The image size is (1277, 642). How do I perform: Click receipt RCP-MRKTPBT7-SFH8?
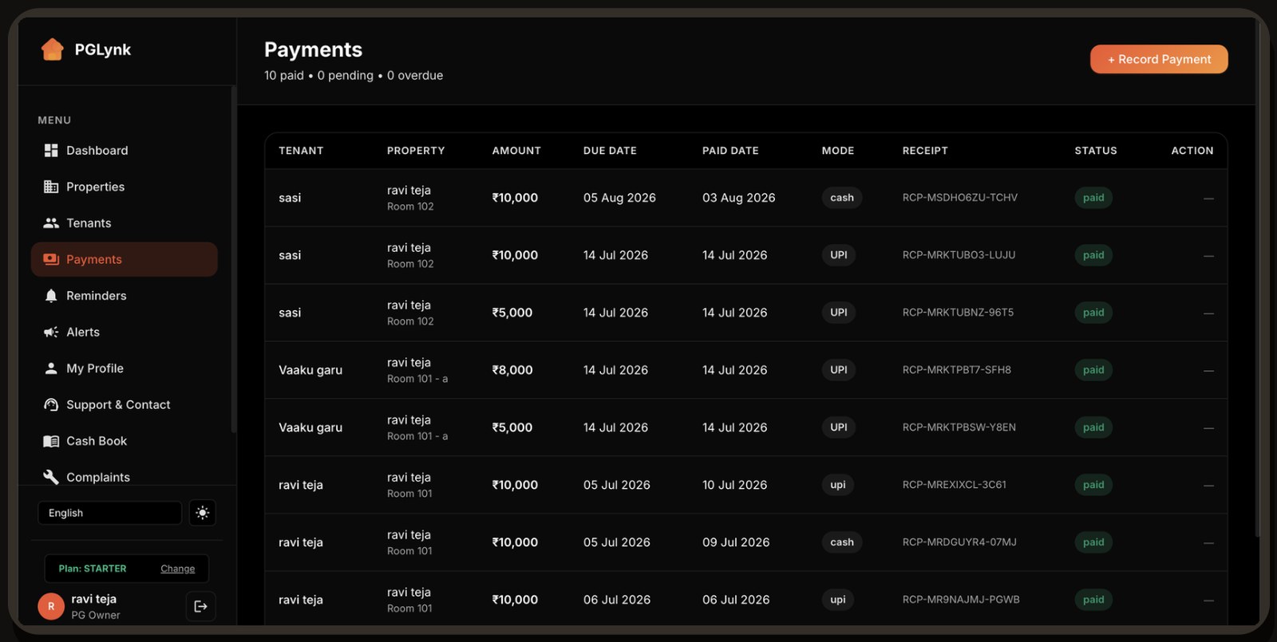pyautogui.click(x=957, y=370)
